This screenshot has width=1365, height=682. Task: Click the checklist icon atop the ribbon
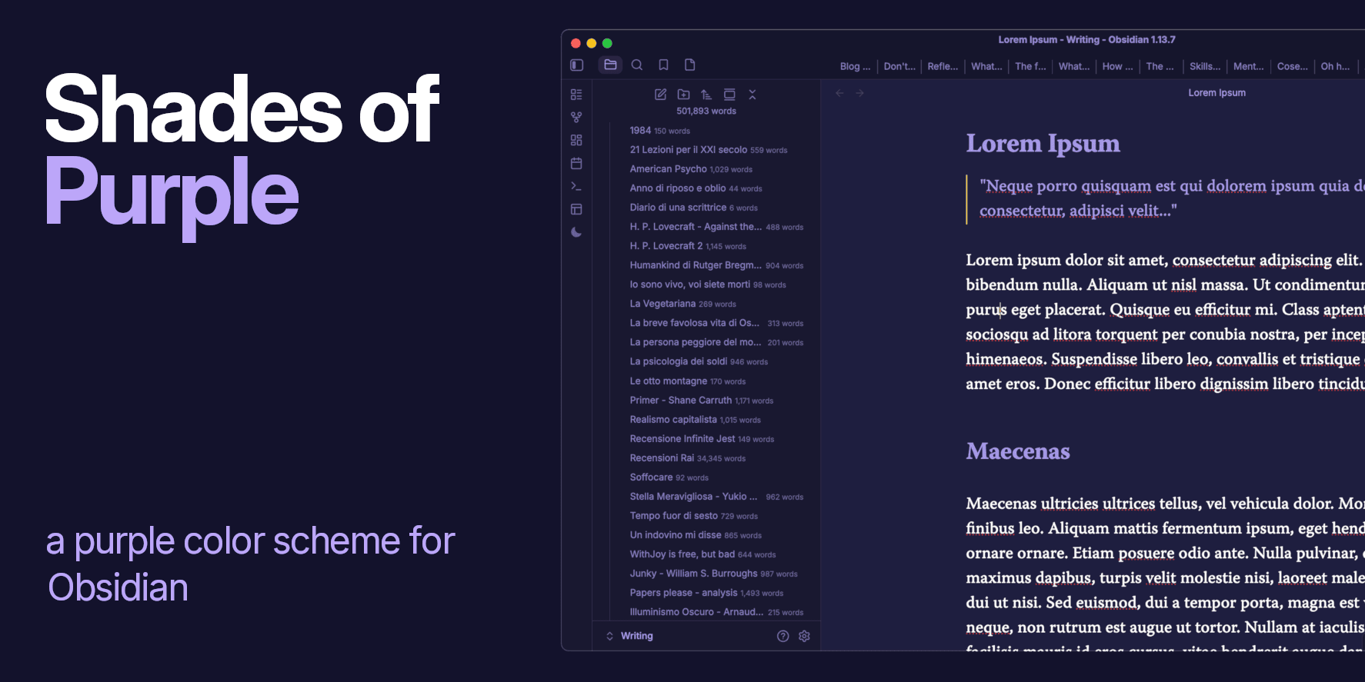pos(576,95)
